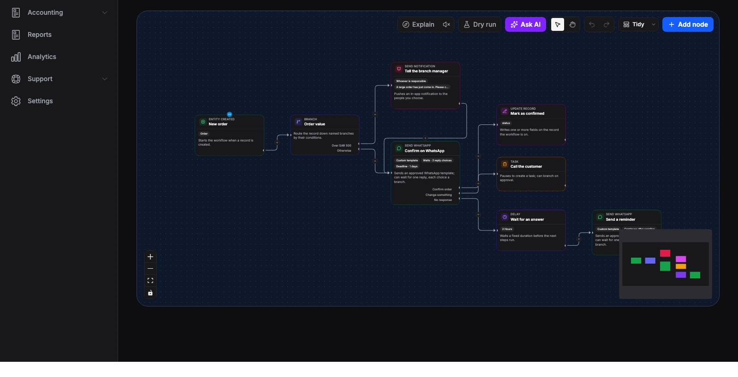Click the Explain button
Viewport: 738px width, 377px height.
click(418, 24)
